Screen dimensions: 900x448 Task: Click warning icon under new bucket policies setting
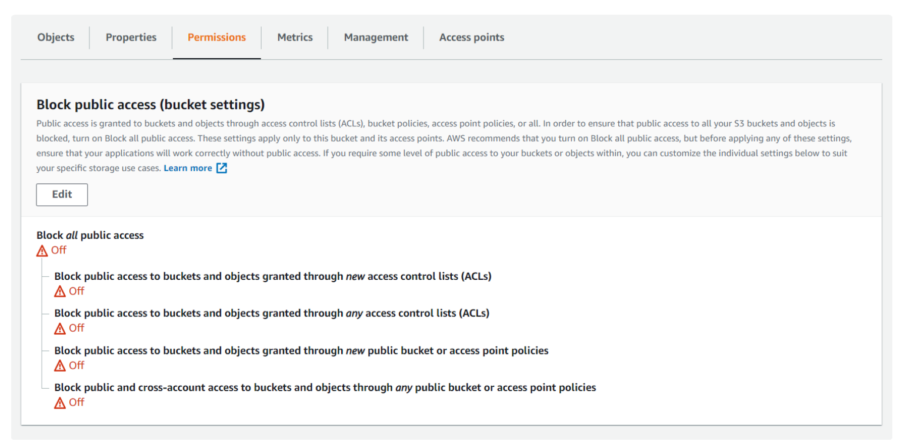click(59, 366)
